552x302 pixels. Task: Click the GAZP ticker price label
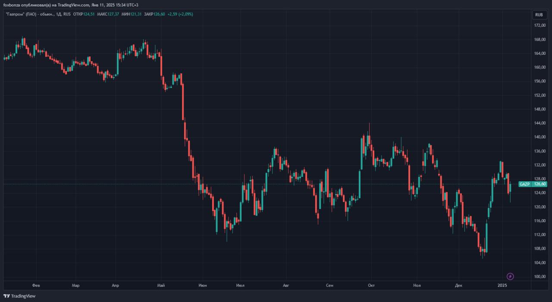coord(524,184)
